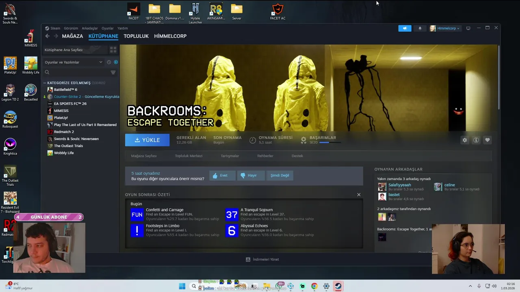The width and height of the screenshot is (520, 292).
Task: Open the Oyunlar ve Yazılımlar dropdown
Action: pos(74,62)
